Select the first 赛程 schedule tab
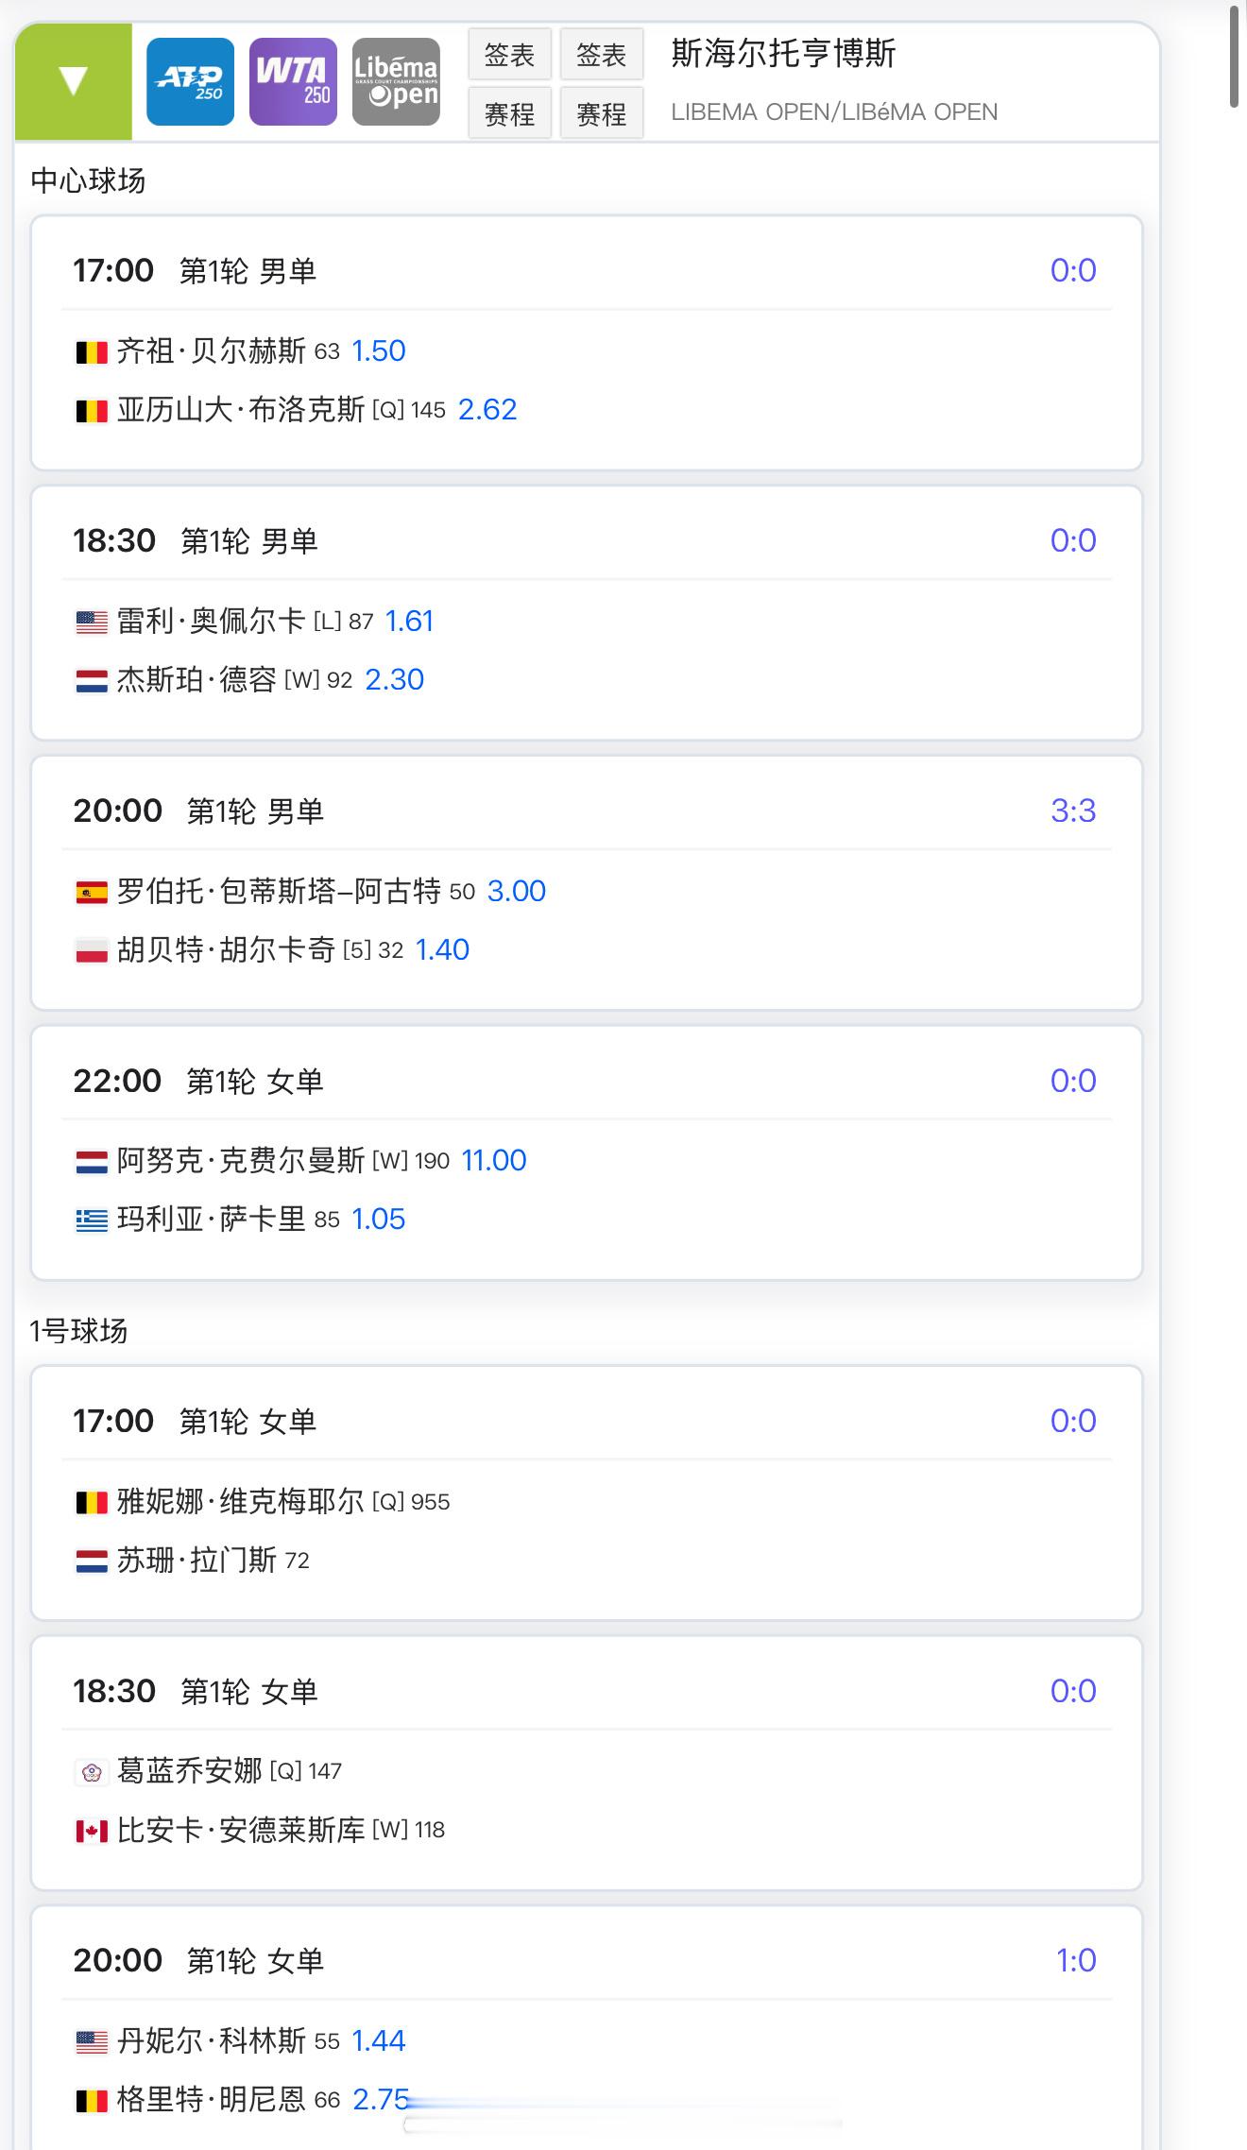This screenshot has height=2150, width=1247. 509,113
